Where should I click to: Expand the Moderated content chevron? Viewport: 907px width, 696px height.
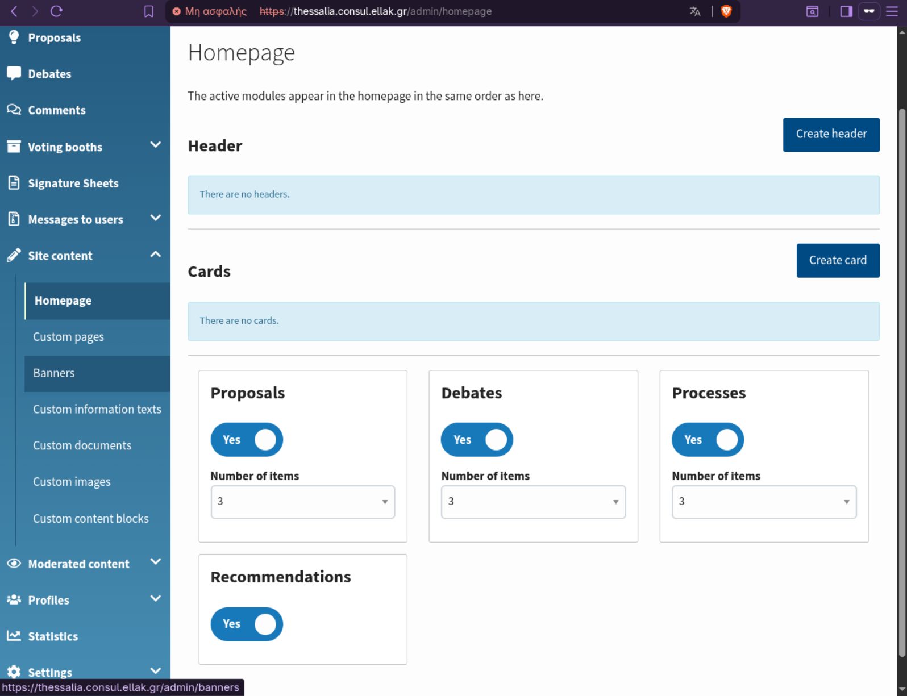pos(155,562)
